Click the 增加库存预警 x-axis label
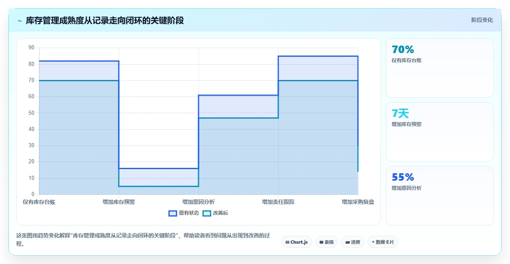The image size is (510, 264). (119, 202)
